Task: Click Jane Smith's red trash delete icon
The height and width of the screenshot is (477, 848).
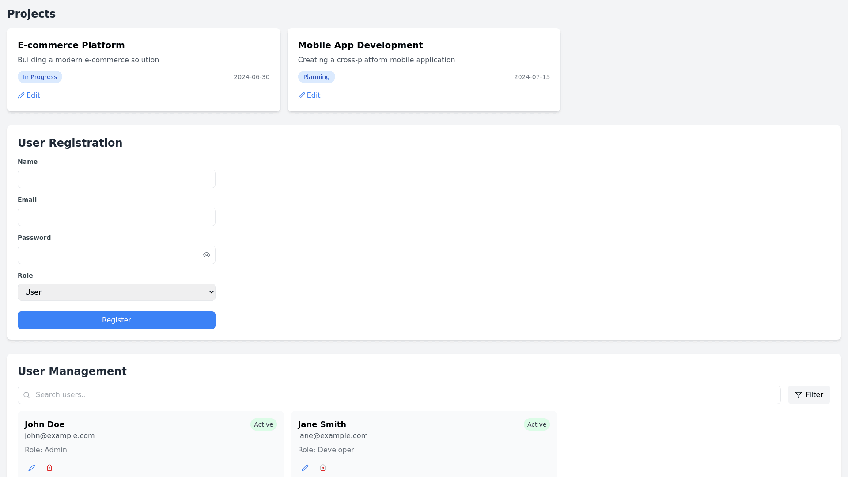Action: click(x=323, y=468)
